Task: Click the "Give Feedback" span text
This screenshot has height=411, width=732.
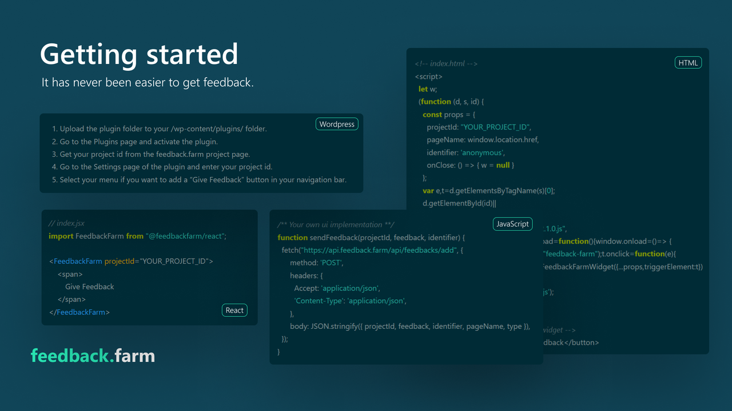Action: coord(89,287)
